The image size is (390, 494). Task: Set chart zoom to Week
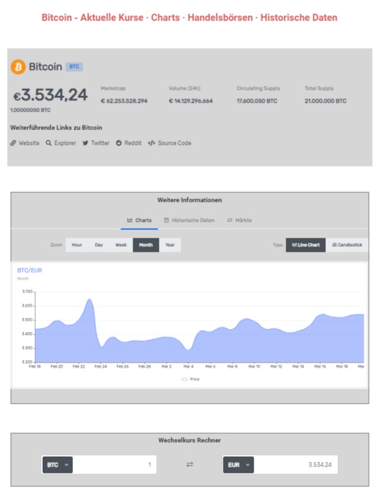tap(121, 245)
